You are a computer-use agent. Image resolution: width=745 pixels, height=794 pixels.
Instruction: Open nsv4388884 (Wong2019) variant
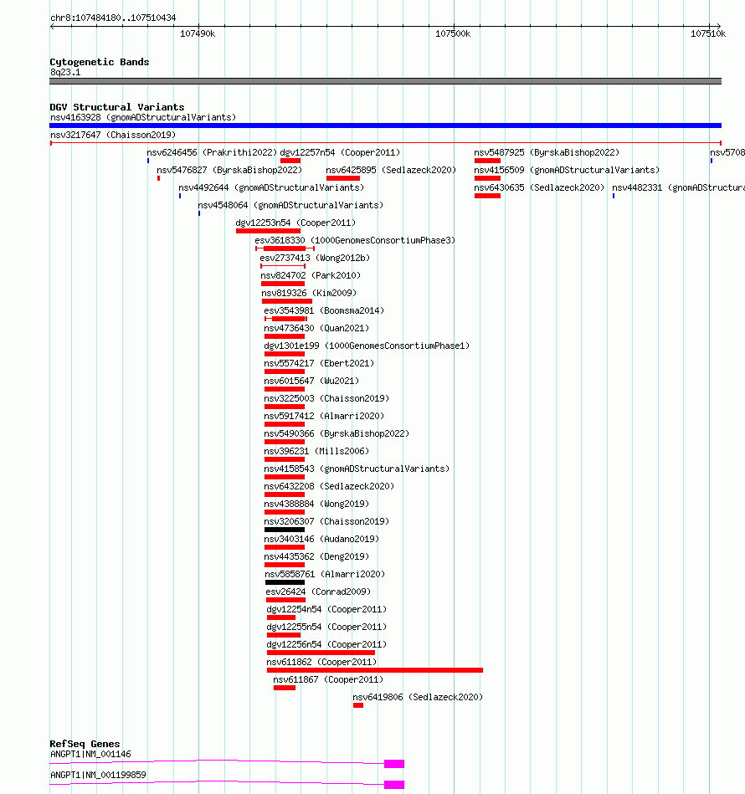tap(316, 505)
